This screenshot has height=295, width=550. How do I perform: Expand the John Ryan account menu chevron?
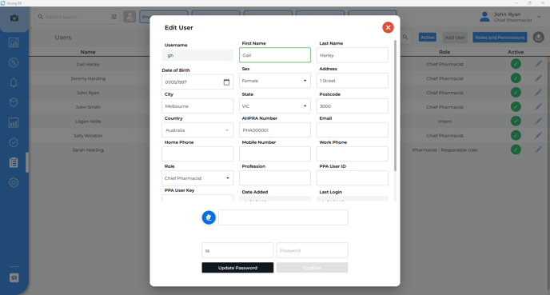[539, 17]
